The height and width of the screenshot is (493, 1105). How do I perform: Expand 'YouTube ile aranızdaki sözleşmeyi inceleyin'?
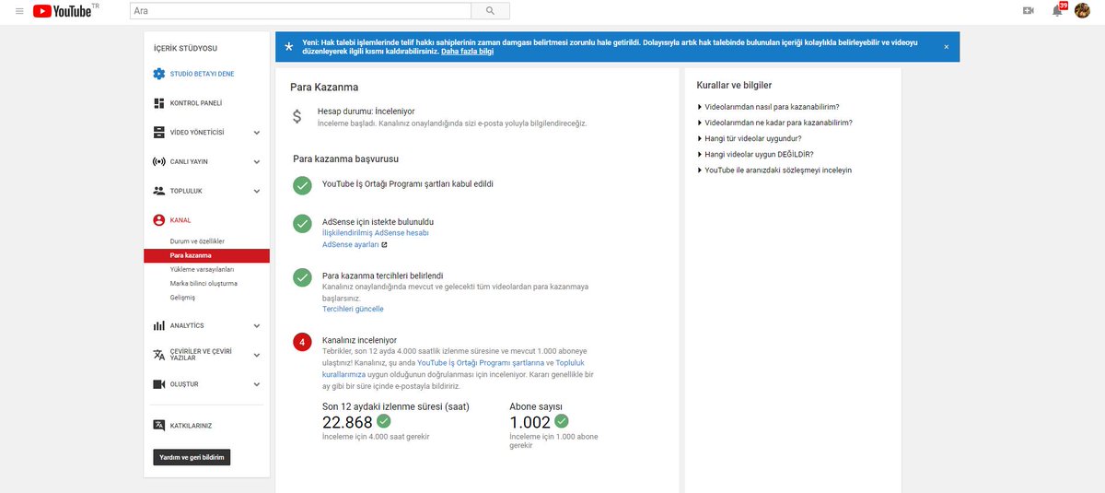[774, 170]
